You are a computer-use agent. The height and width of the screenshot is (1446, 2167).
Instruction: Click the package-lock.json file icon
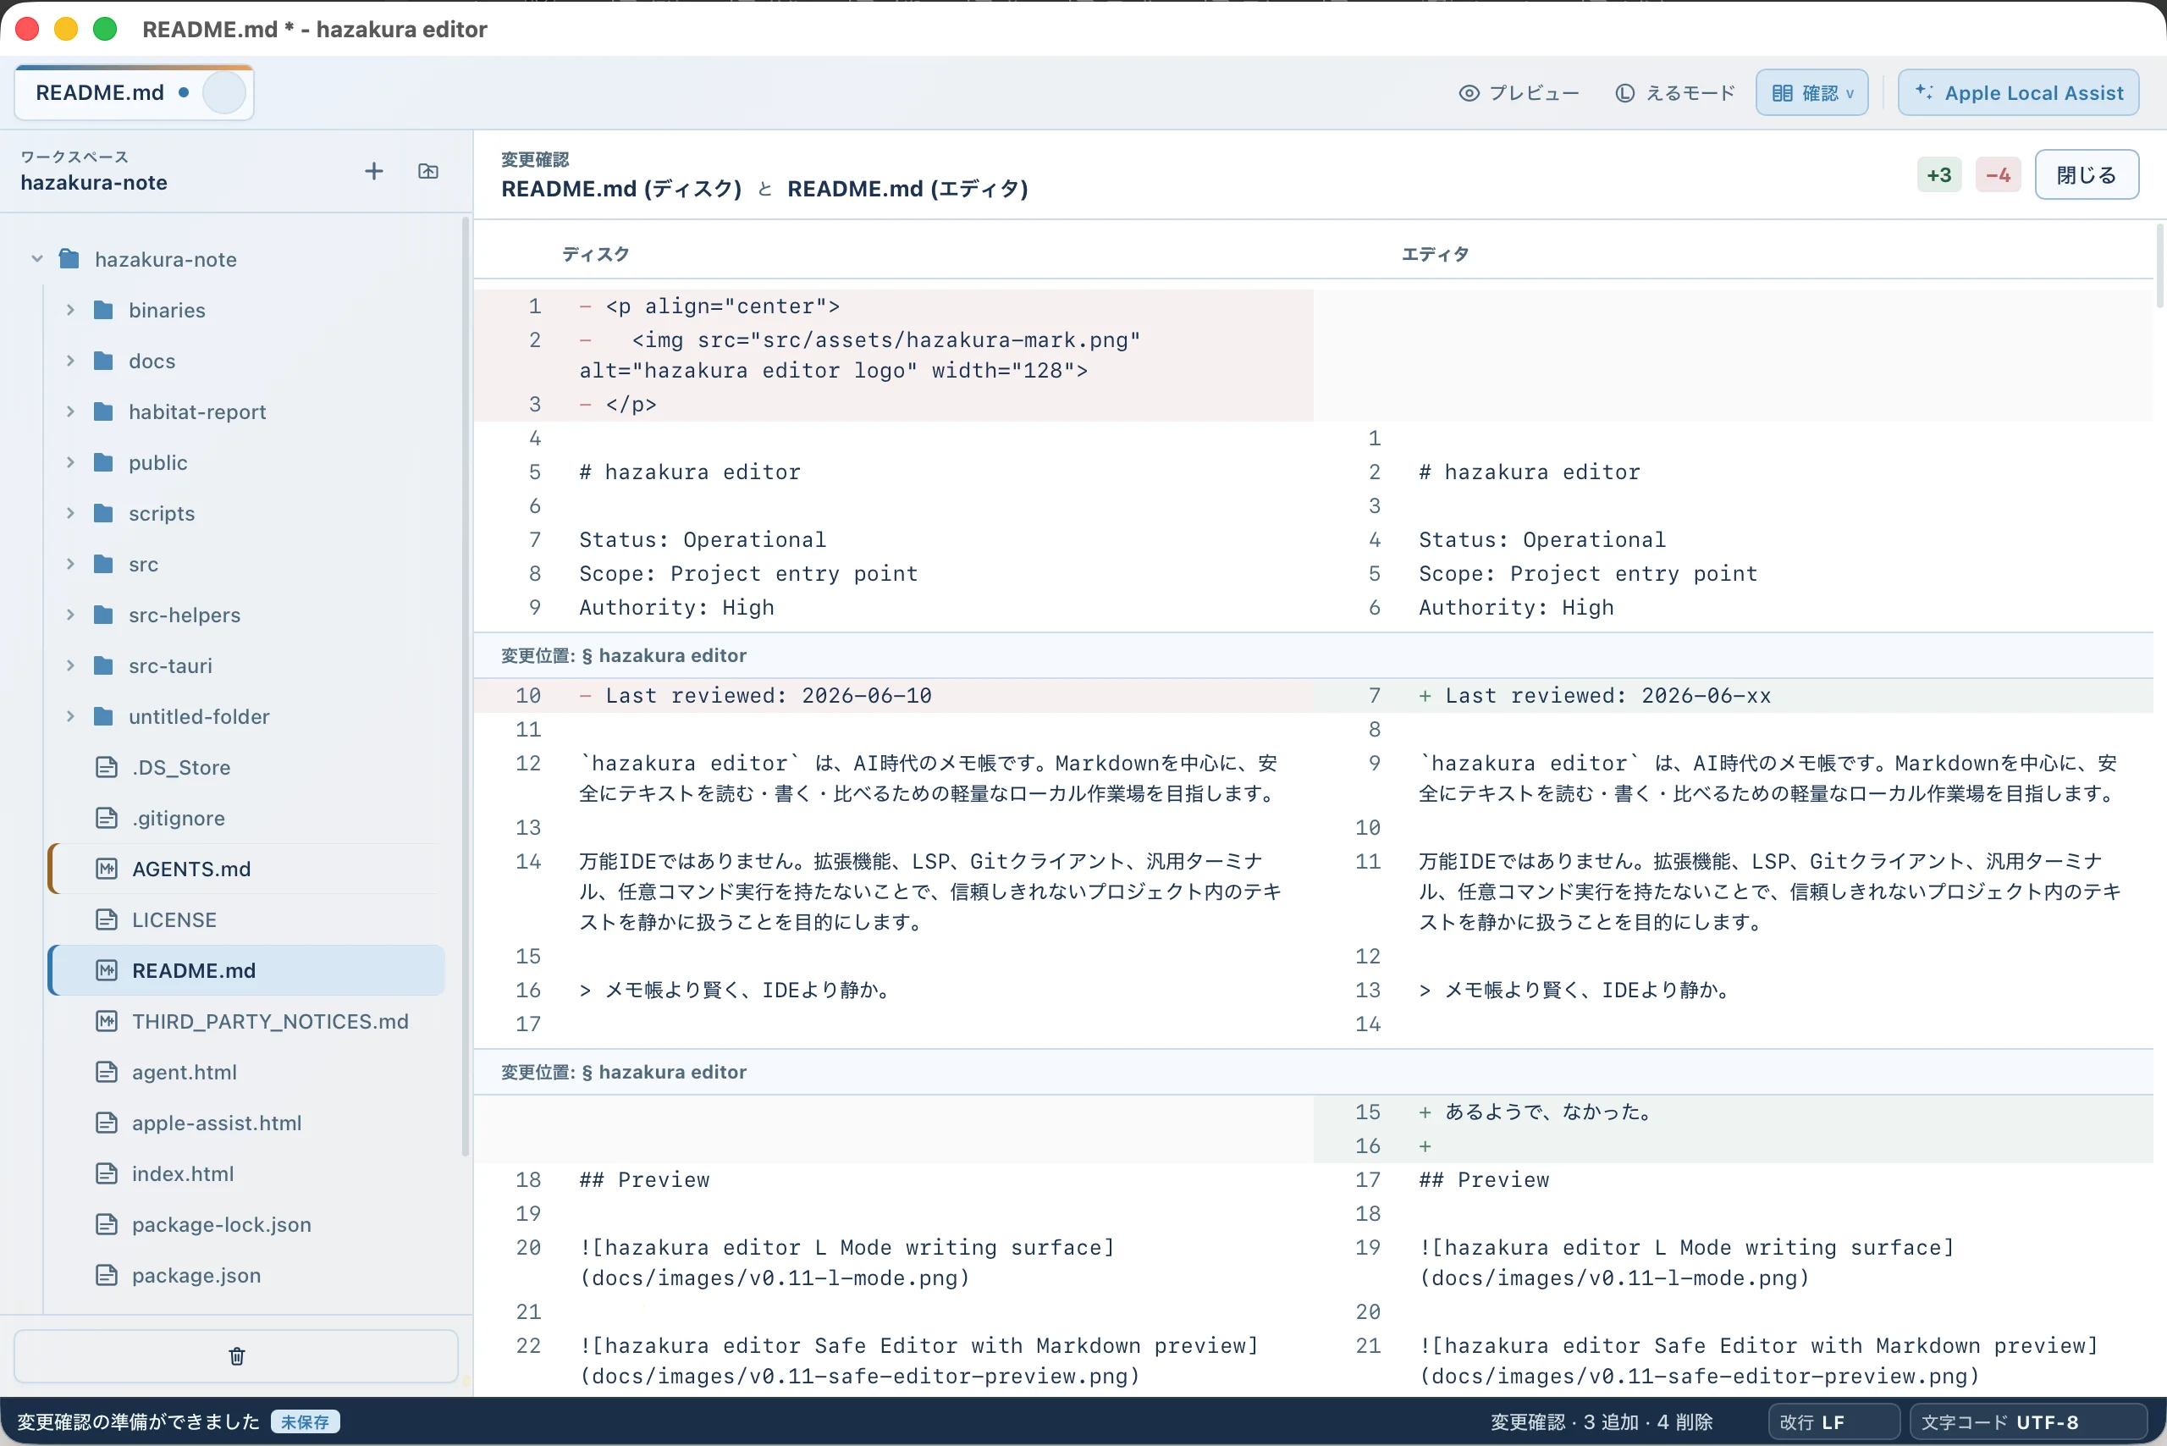pyautogui.click(x=107, y=1223)
